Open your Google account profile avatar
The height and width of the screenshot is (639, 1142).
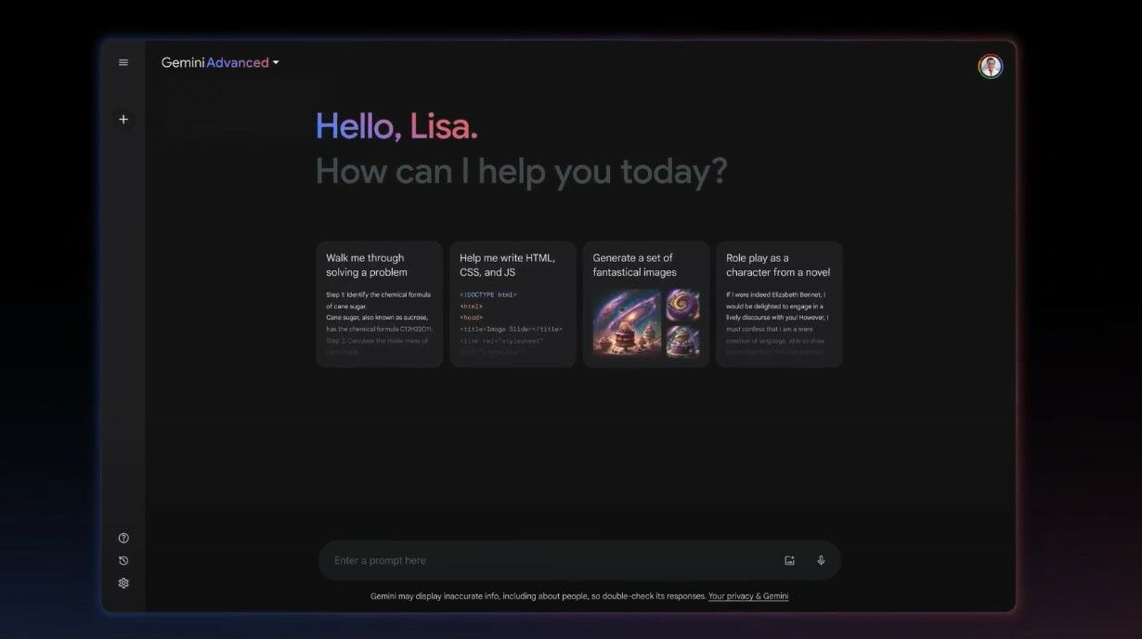(x=990, y=65)
